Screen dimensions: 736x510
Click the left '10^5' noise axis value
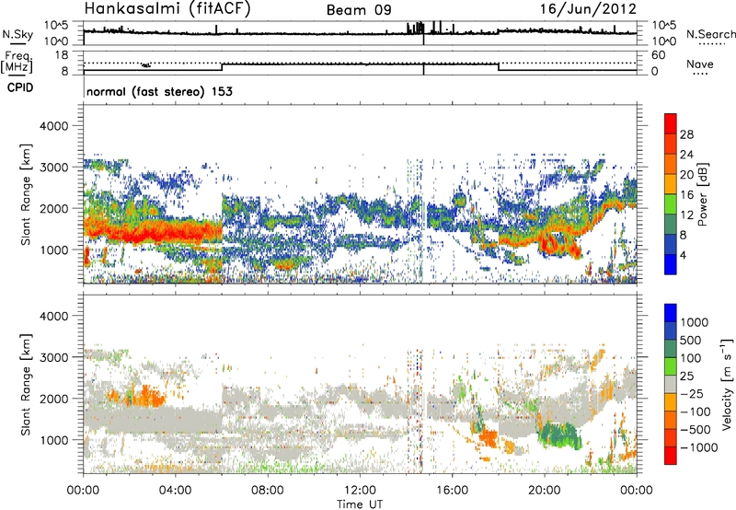coord(55,25)
